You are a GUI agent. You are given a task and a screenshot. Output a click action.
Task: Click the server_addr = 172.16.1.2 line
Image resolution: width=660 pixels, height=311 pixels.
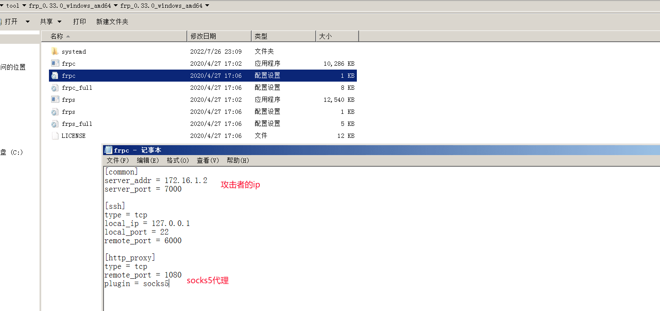pyautogui.click(x=156, y=180)
